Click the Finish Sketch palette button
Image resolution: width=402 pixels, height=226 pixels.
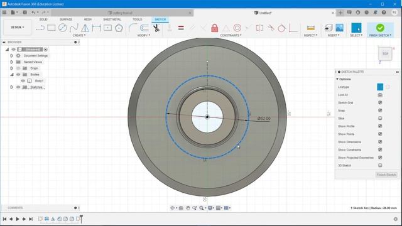[x=386, y=175]
